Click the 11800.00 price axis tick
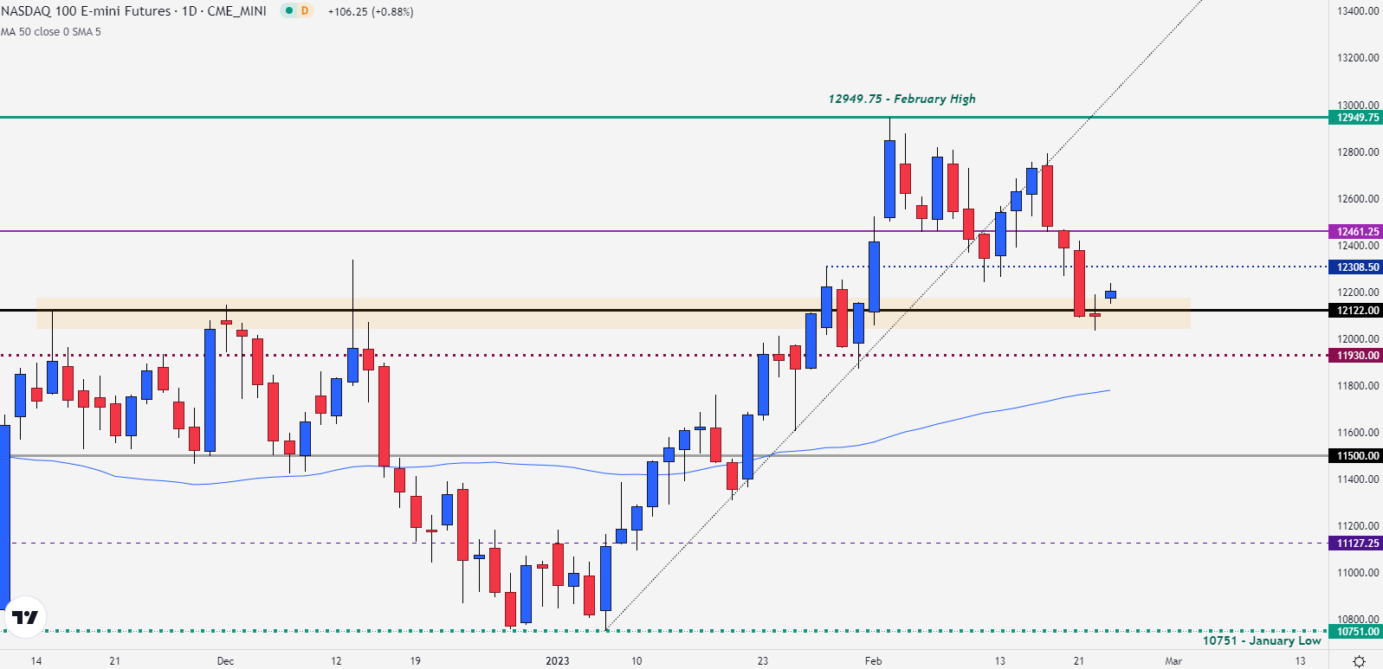The height and width of the screenshot is (669, 1383). [x=1358, y=386]
